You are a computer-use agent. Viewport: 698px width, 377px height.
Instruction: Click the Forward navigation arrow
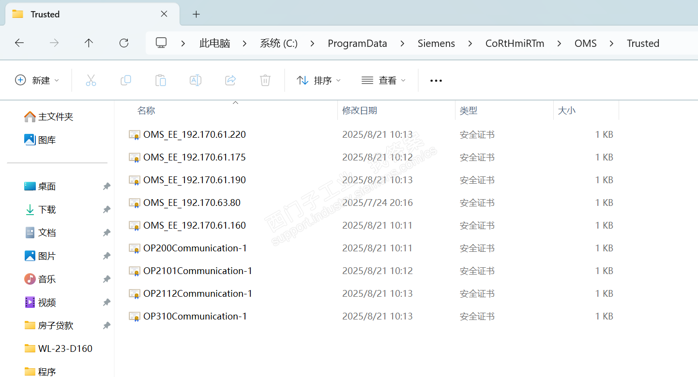pyautogui.click(x=54, y=43)
